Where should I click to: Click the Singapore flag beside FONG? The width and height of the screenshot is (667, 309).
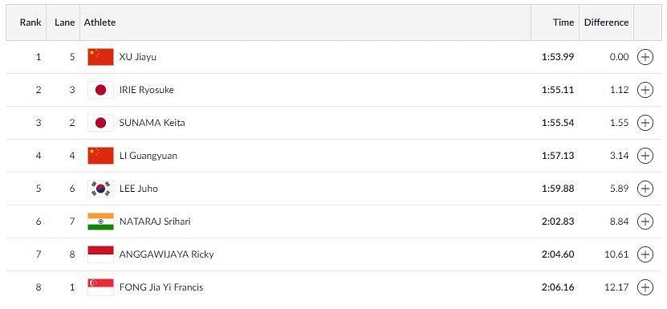click(x=101, y=287)
